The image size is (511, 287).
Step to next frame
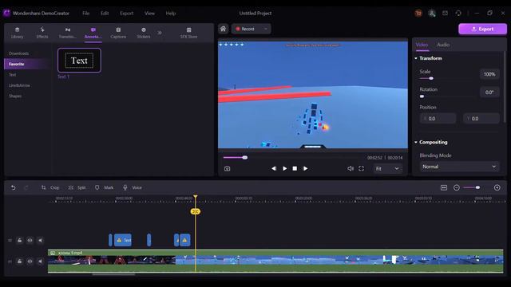[x=305, y=168]
